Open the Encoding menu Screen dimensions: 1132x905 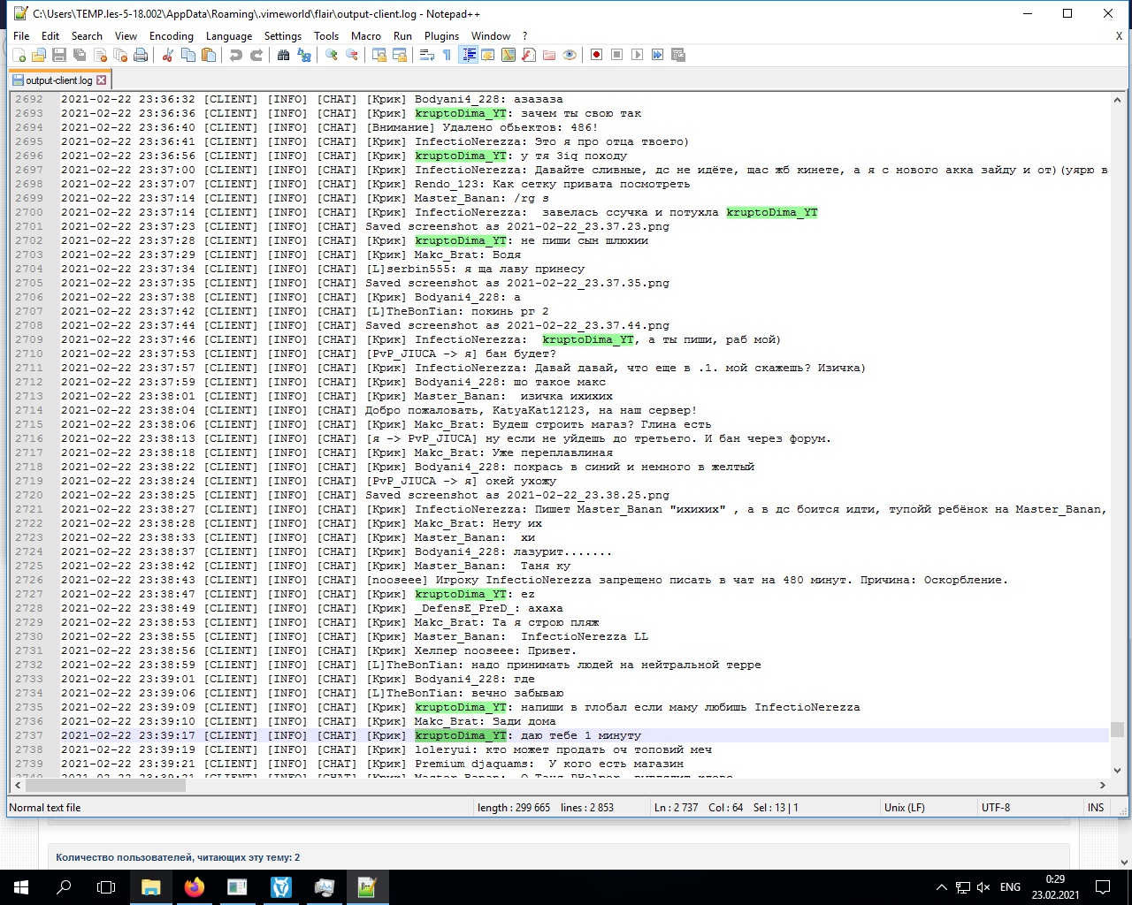172,36
